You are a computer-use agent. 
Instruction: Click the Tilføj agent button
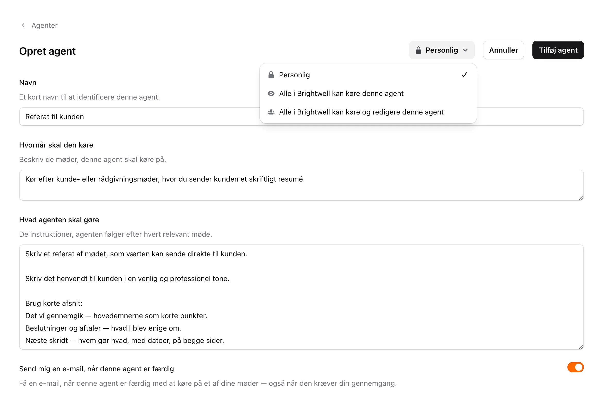[x=558, y=50]
